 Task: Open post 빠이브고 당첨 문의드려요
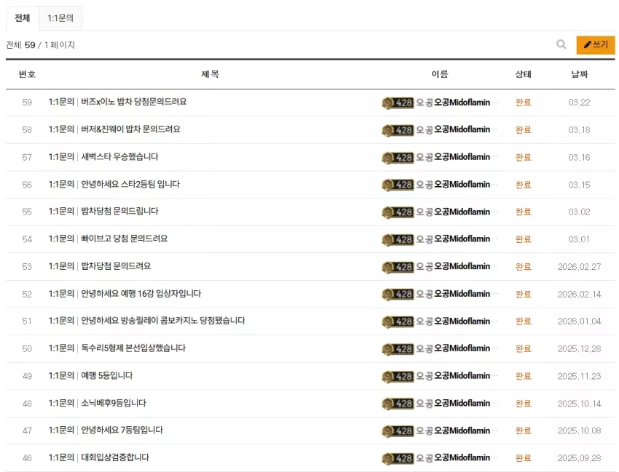pos(125,239)
